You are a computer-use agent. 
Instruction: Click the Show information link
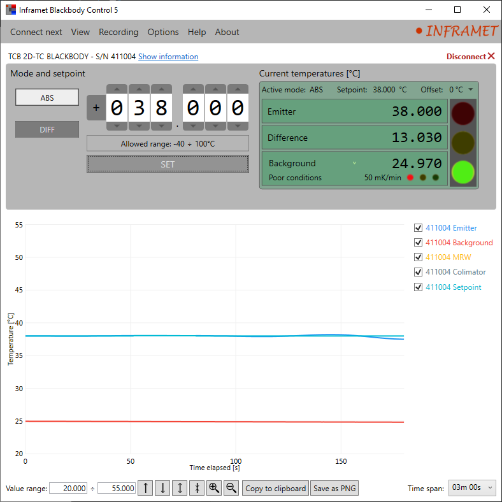[168, 57]
